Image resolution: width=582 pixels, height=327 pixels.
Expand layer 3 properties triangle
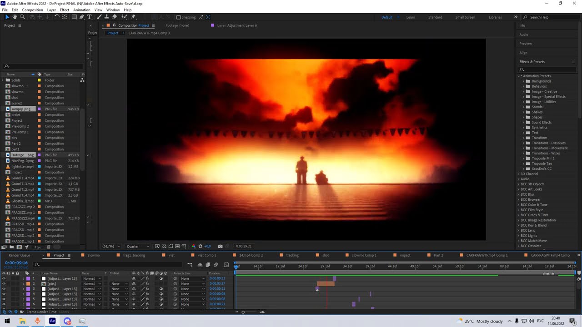pos(23,289)
